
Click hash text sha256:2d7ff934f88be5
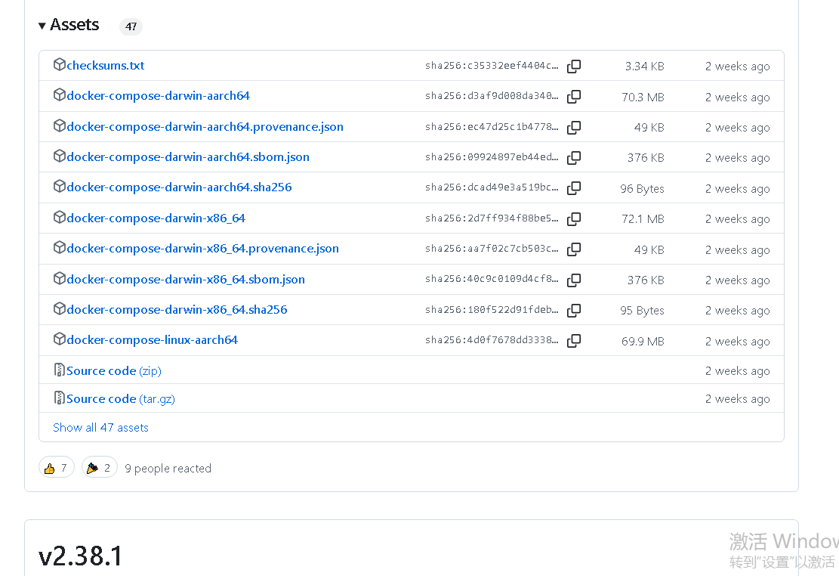click(x=491, y=218)
